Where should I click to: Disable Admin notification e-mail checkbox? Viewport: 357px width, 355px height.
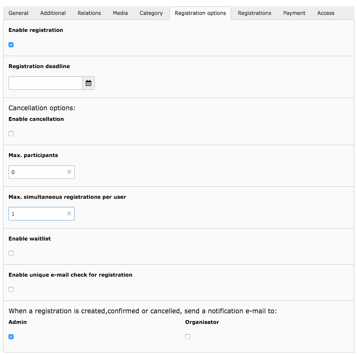(x=11, y=337)
